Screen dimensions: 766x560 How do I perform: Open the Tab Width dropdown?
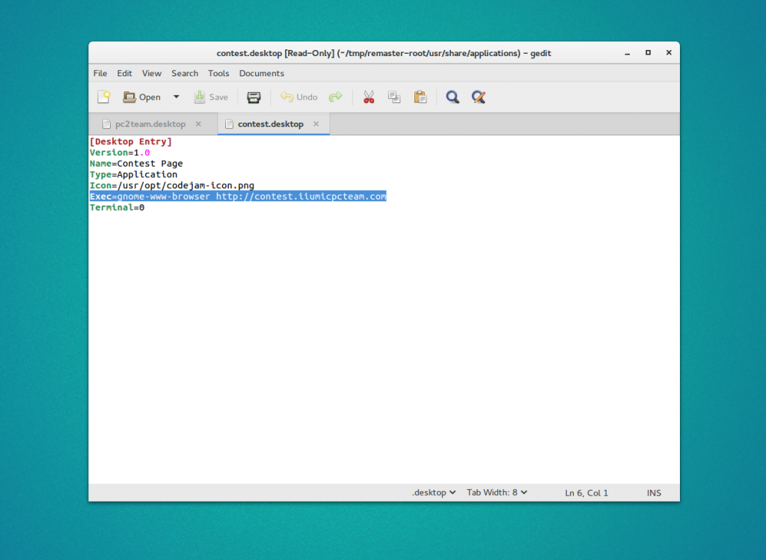tap(497, 492)
